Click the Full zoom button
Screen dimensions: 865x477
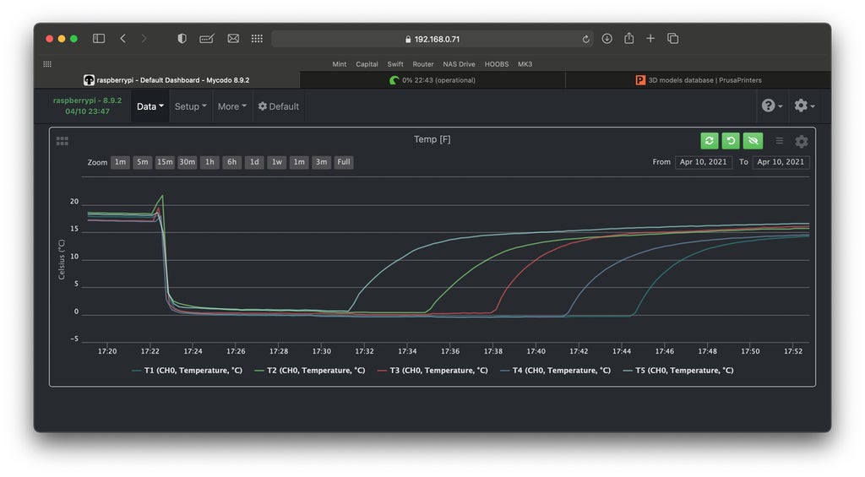tap(344, 162)
